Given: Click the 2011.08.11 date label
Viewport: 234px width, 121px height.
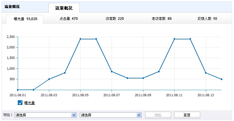Looking at the screenshot, I should coord(175,95).
